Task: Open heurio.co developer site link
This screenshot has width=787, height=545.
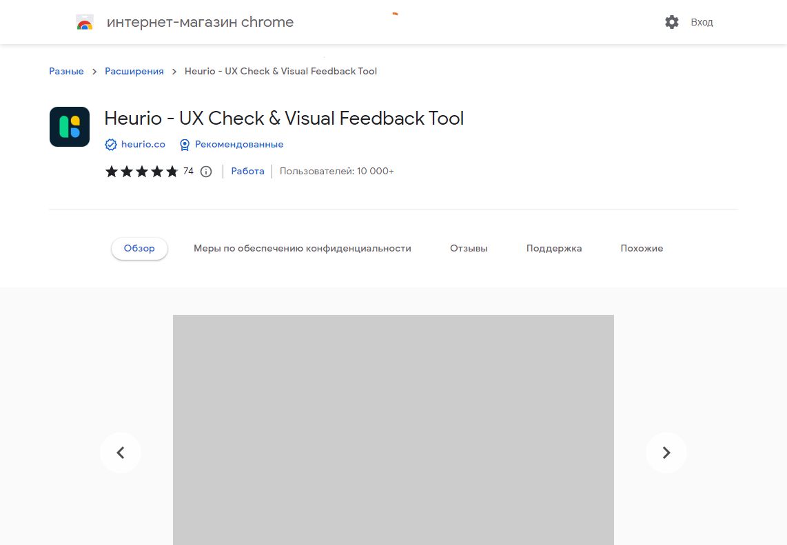Action: point(143,145)
